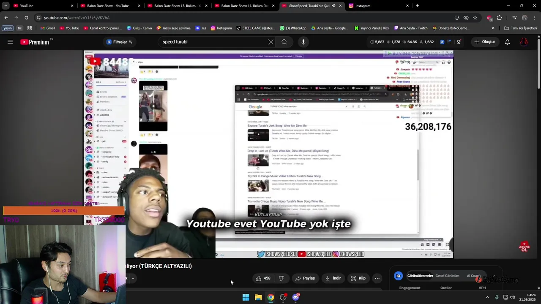541x304 pixels.
Task: Show hidden system tray icons
Action: click(x=487, y=297)
